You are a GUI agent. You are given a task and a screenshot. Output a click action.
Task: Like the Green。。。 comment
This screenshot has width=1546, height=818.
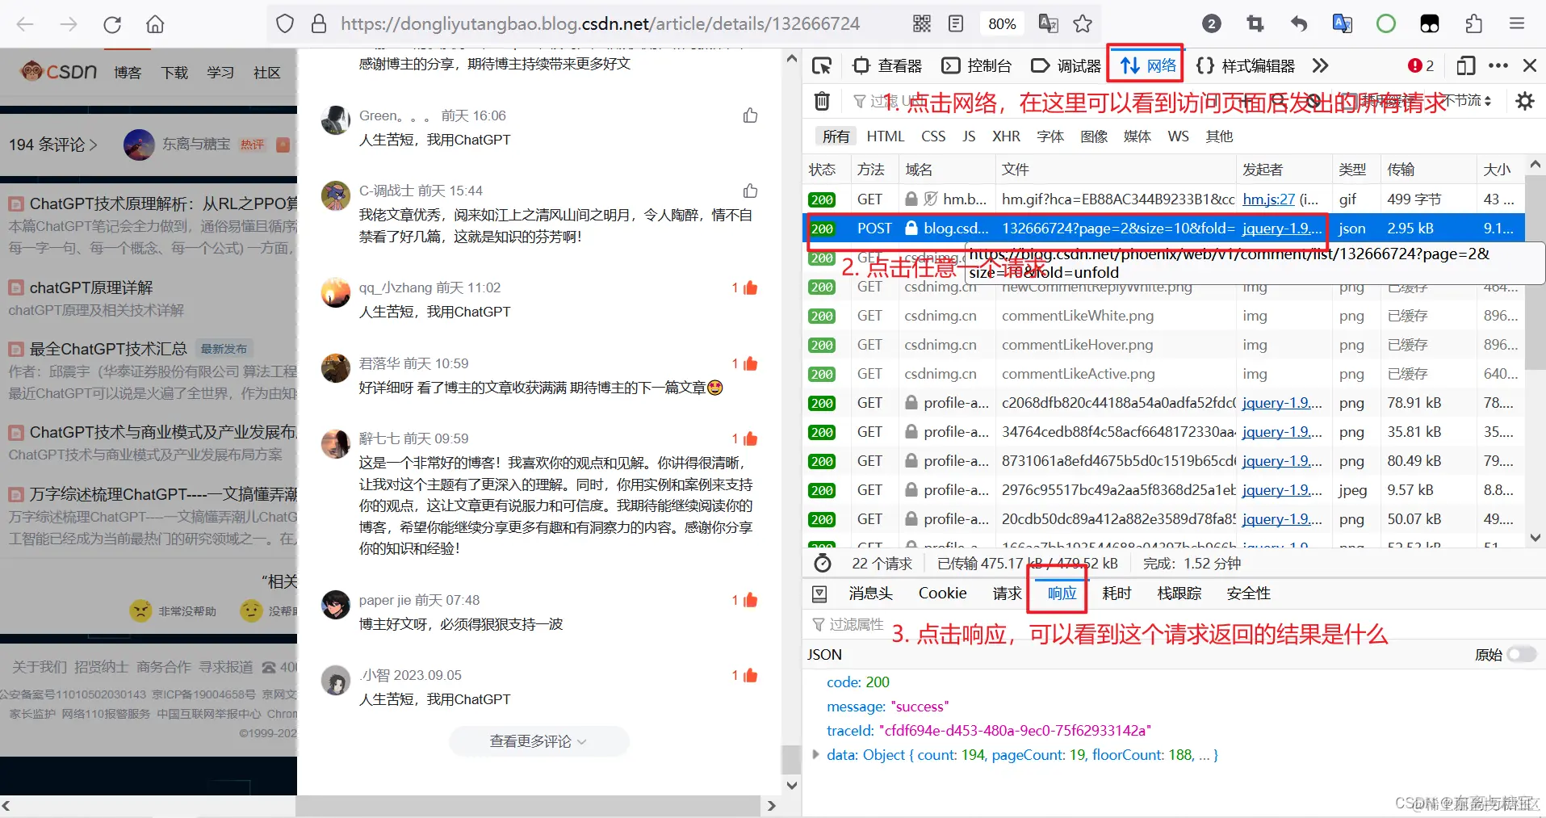(750, 115)
